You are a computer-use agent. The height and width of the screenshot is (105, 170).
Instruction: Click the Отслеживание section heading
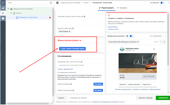65,56
